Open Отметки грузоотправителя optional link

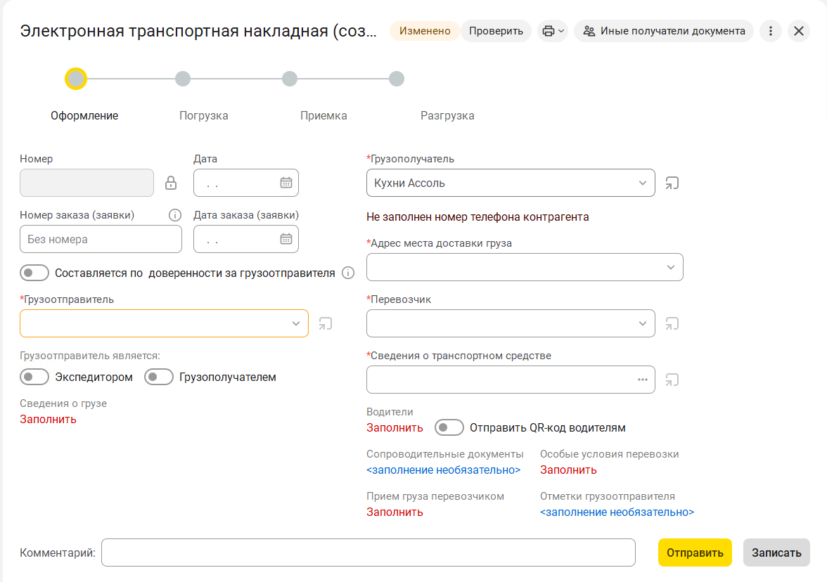[x=617, y=512]
